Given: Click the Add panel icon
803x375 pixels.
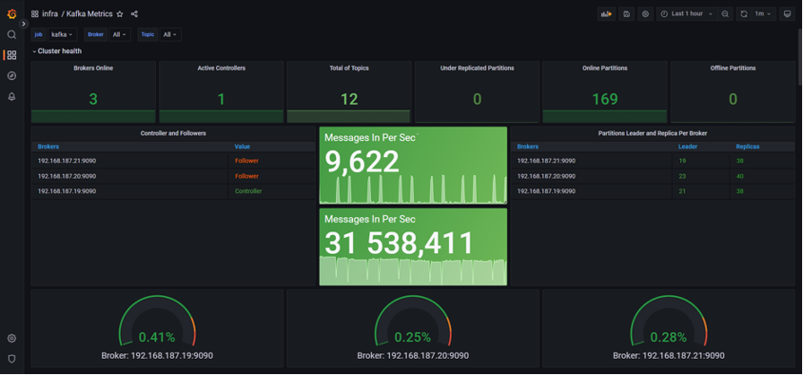Looking at the screenshot, I should [607, 13].
